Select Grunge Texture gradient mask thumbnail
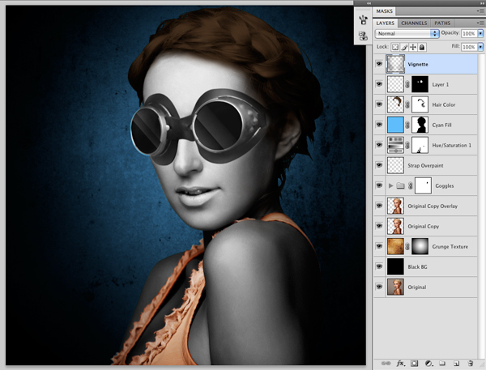 coord(420,246)
